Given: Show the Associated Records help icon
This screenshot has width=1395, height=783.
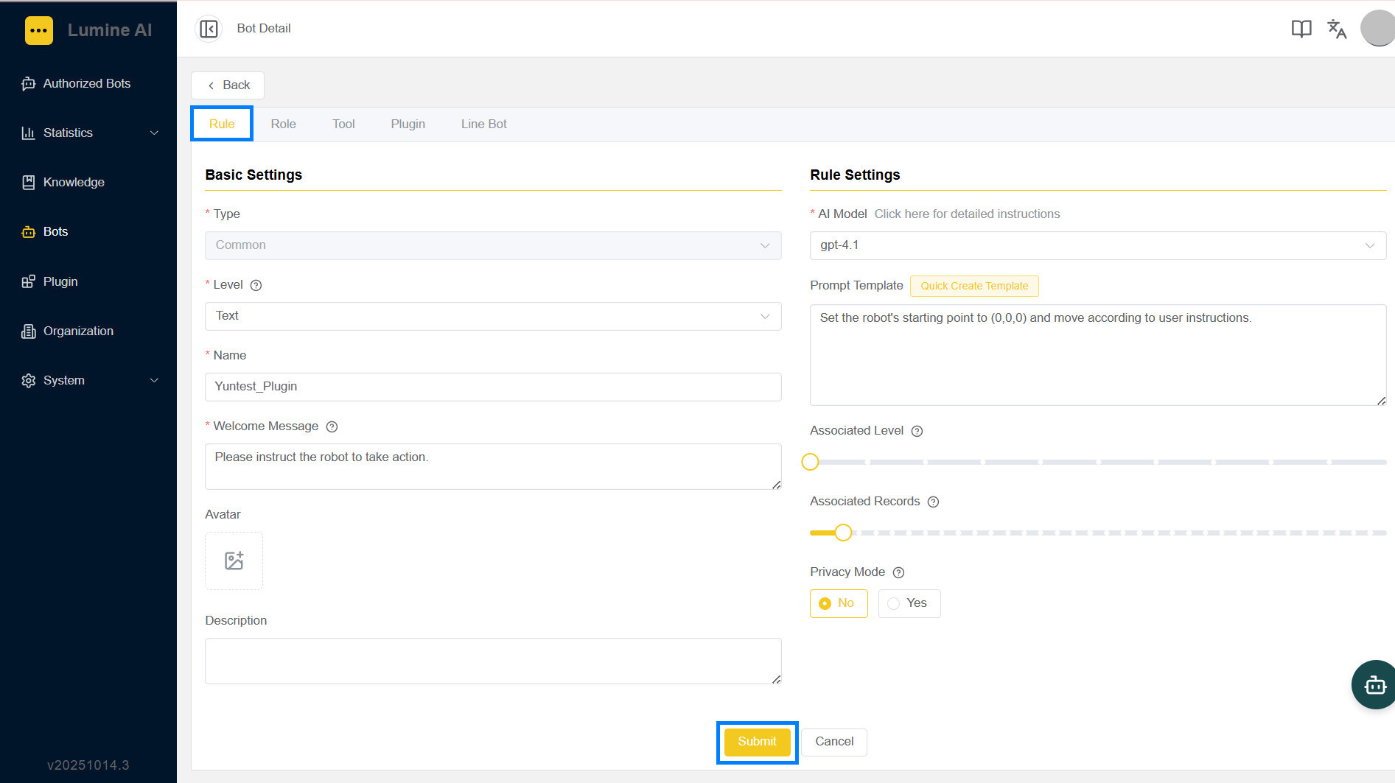Looking at the screenshot, I should point(933,502).
